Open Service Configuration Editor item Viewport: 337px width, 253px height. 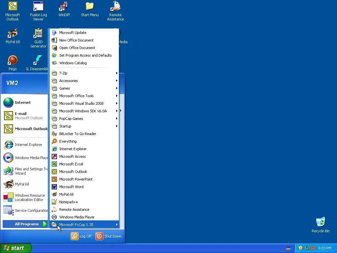25,211
